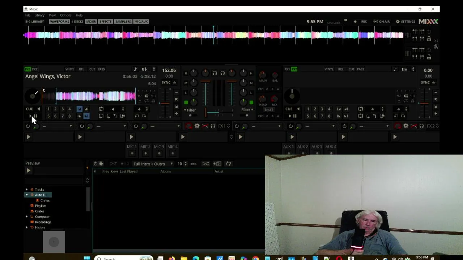Click the AUX 1 add button

pos(288,153)
